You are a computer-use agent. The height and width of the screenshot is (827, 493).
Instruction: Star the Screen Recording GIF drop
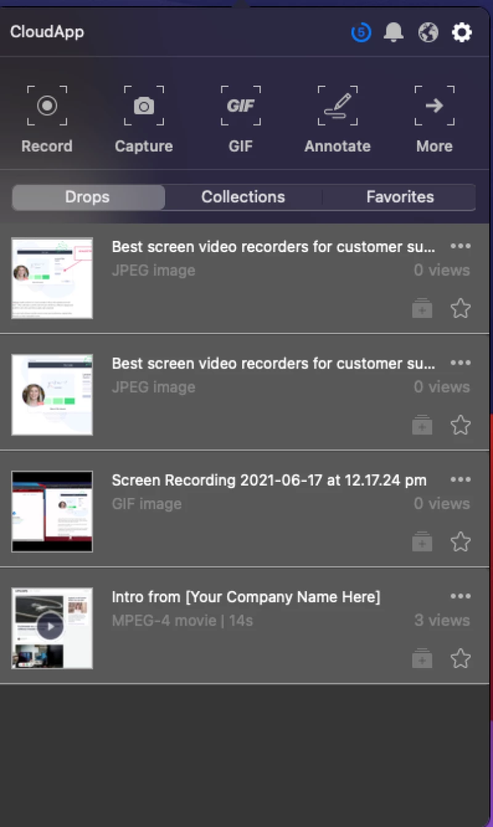pos(460,542)
